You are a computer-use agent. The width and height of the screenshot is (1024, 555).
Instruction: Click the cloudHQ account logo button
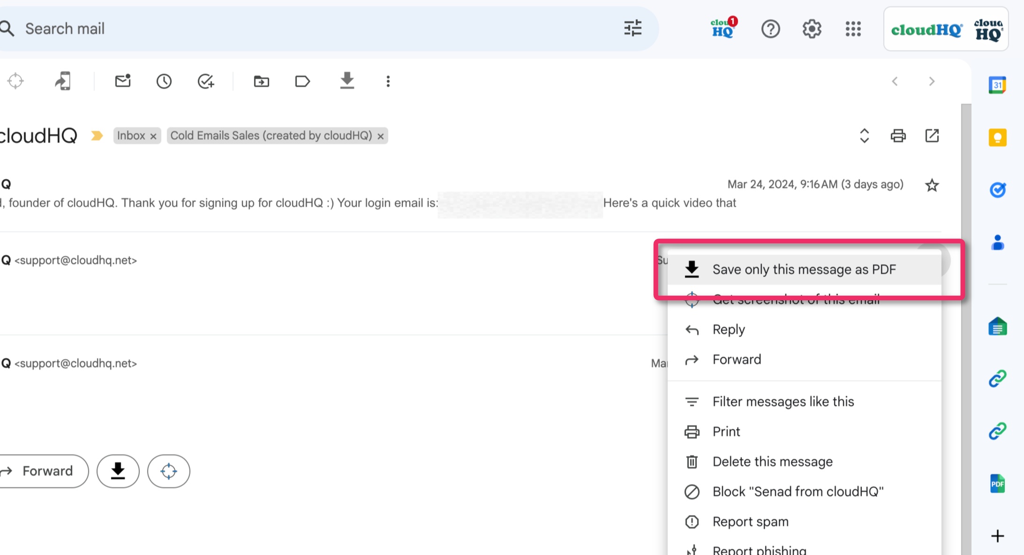click(946, 29)
